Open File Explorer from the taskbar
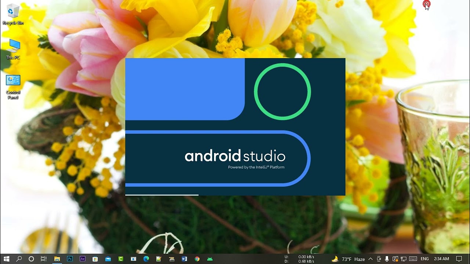Screen dimensions: 470x264 [x=57, y=259]
